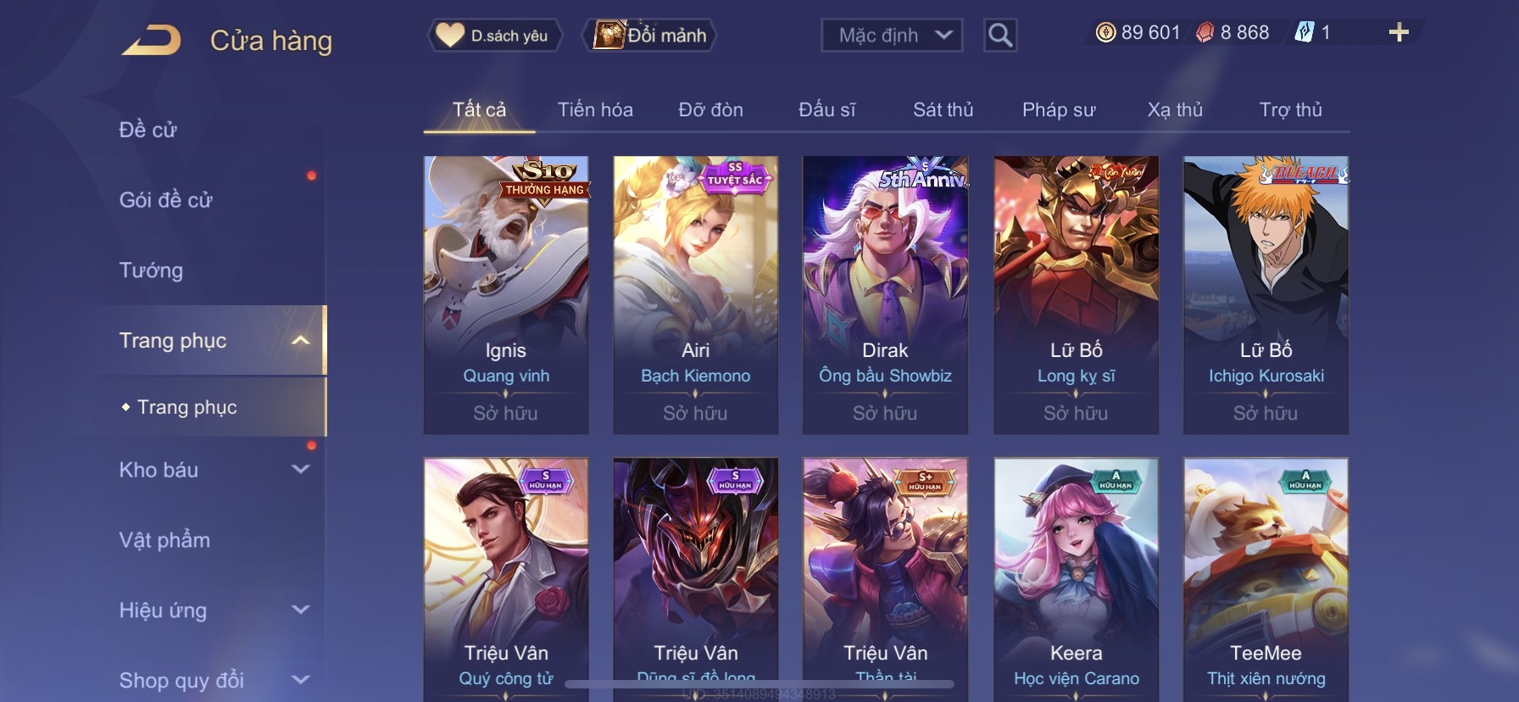Select the Tiến hóa tab
Viewport: 1519px width, 702px height.
595,109
